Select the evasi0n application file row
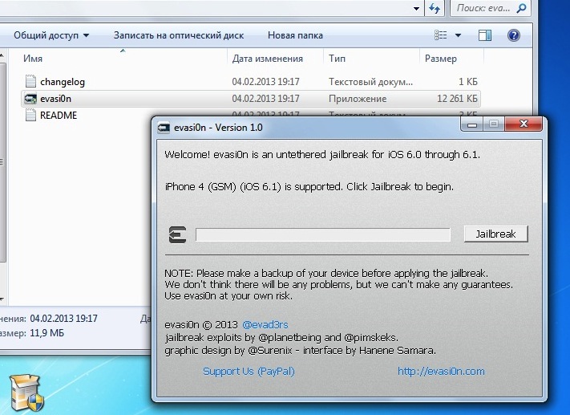The width and height of the screenshot is (570, 415). 251,99
